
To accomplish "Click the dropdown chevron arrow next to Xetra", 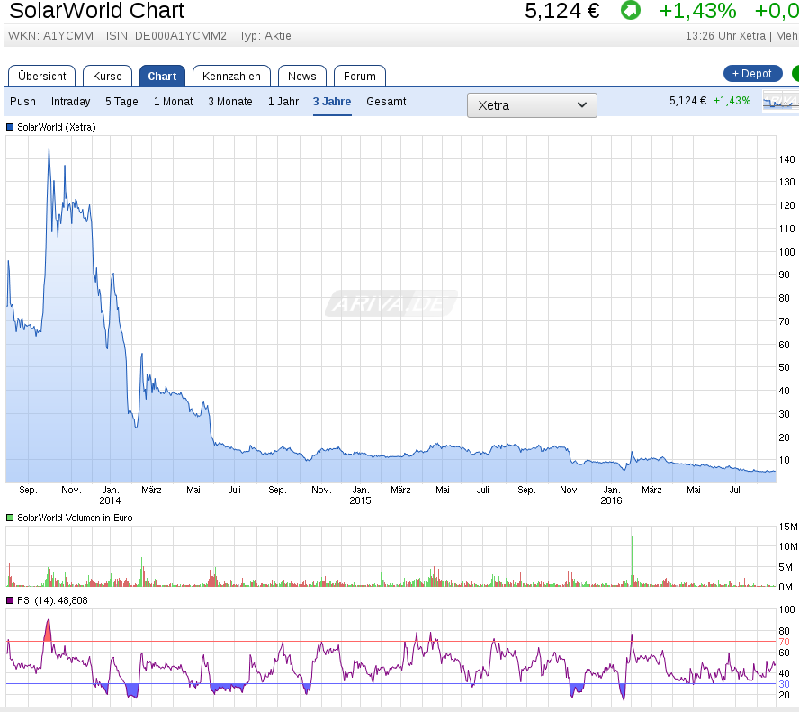I will click(x=580, y=105).
